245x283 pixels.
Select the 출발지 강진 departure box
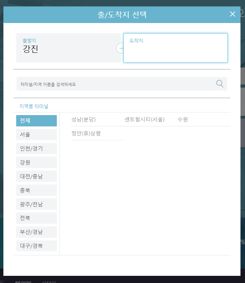(68, 48)
